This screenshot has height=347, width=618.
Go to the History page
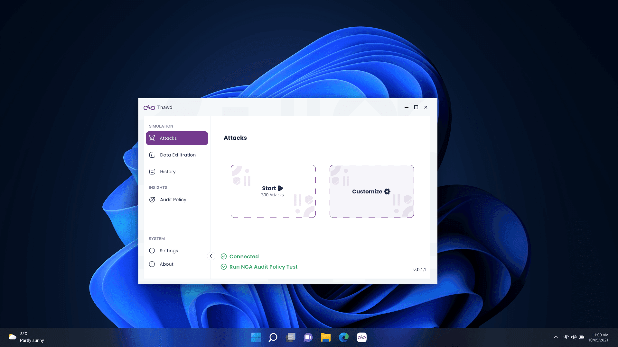(177, 172)
